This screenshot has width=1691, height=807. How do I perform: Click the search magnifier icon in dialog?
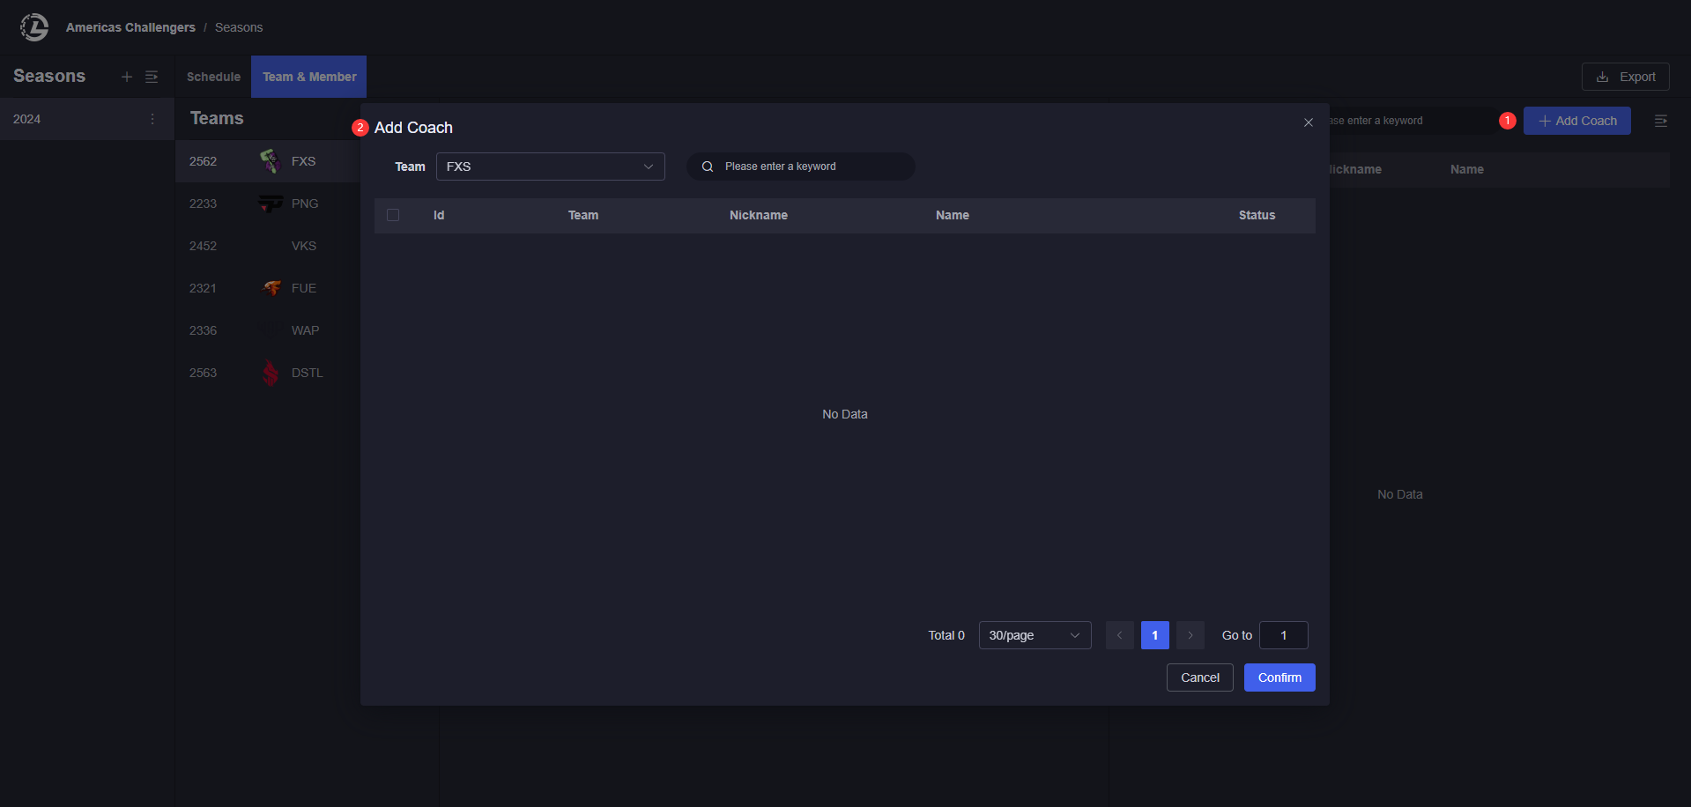coord(708,167)
